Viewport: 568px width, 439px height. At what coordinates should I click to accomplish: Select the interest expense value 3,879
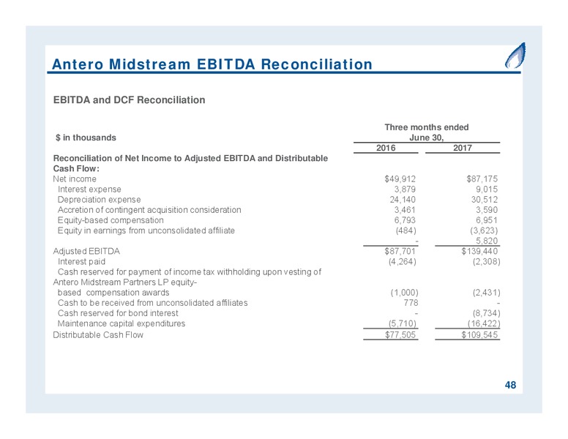(x=405, y=190)
